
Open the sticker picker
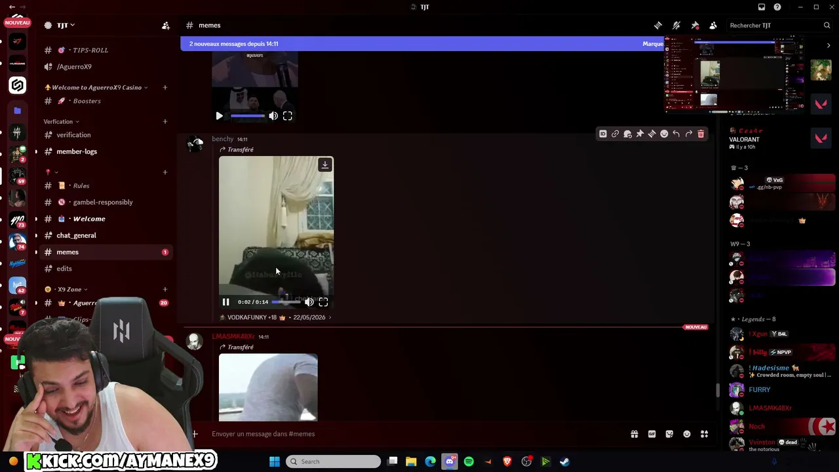669,434
